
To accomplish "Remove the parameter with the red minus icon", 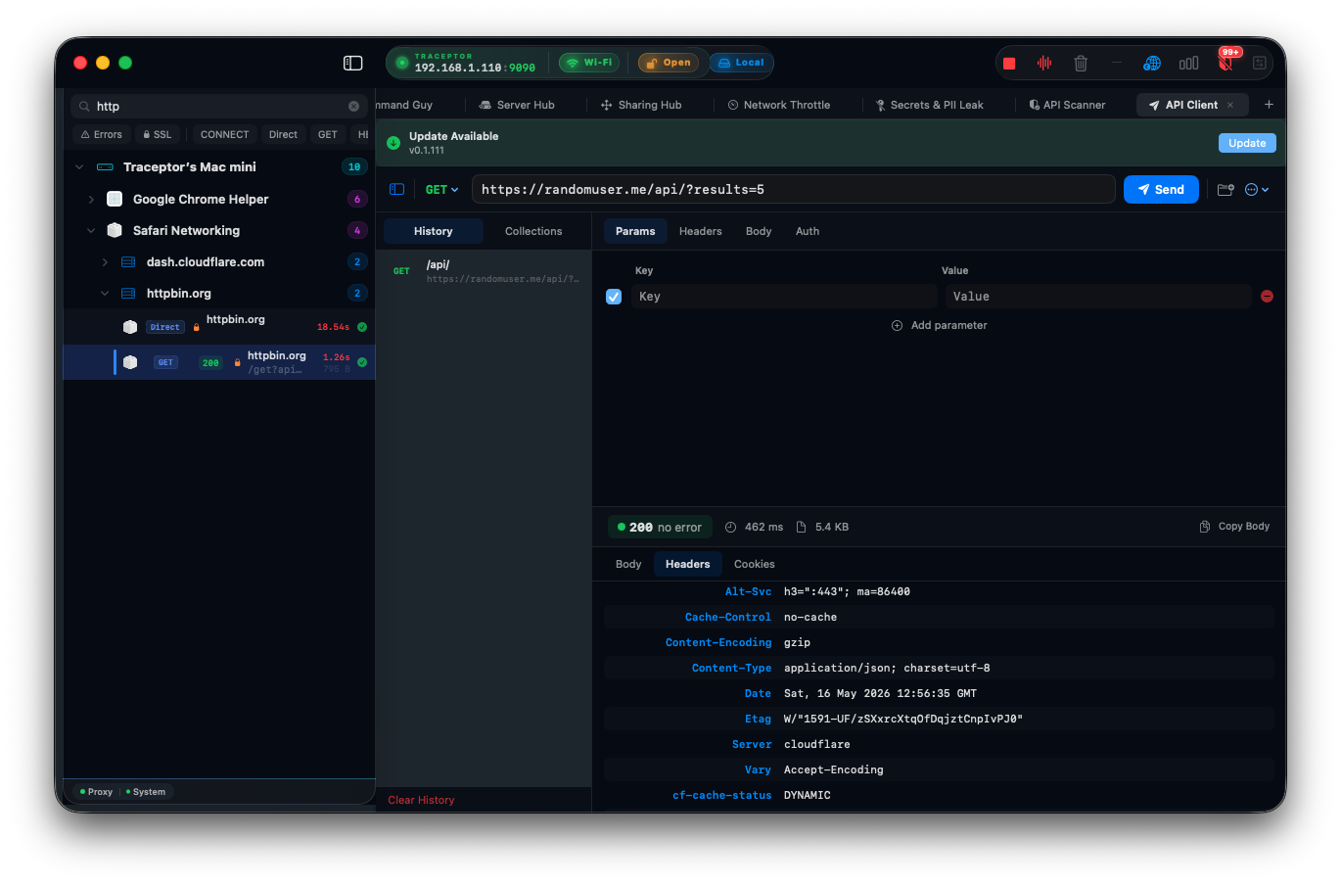I will click(1267, 296).
